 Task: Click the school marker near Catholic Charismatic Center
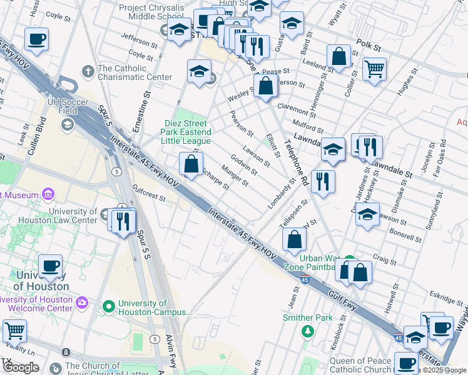pos(200,73)
